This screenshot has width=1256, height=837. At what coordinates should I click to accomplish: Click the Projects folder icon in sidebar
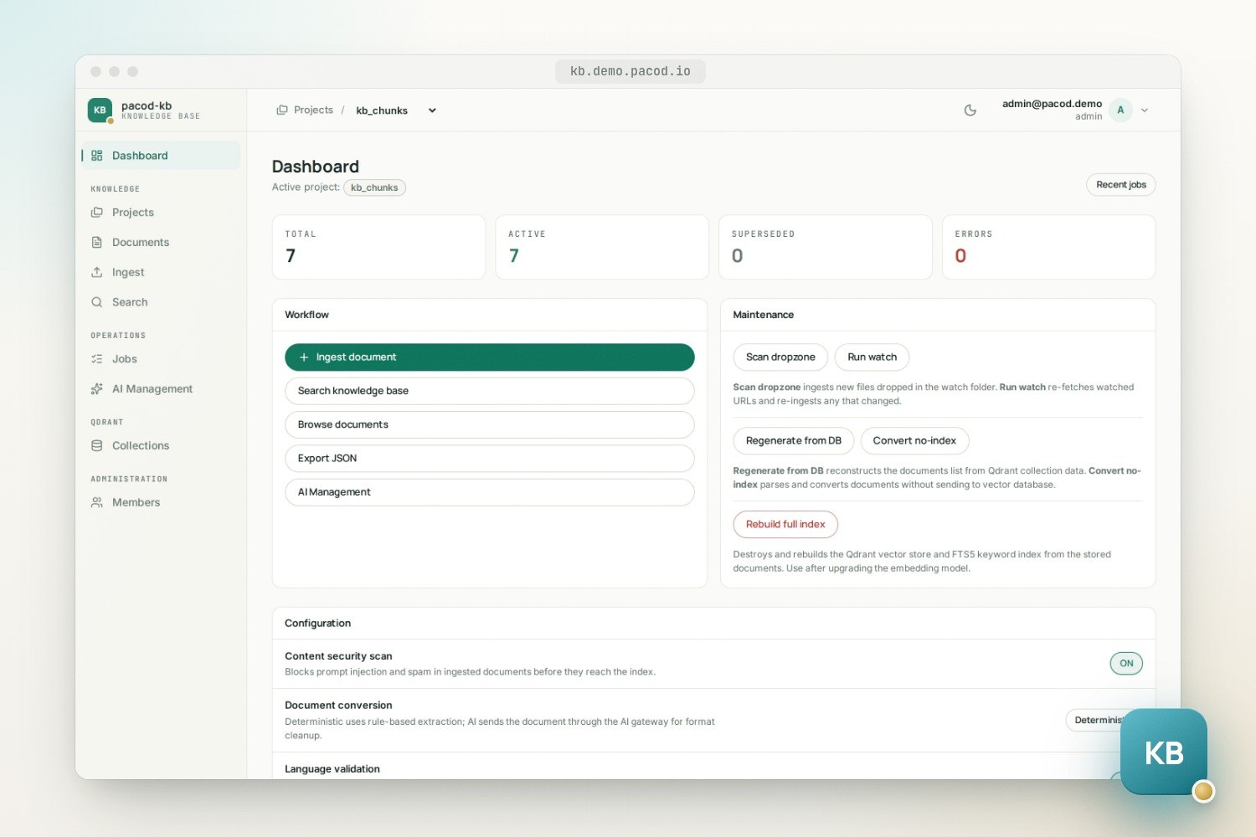(97, 213)
